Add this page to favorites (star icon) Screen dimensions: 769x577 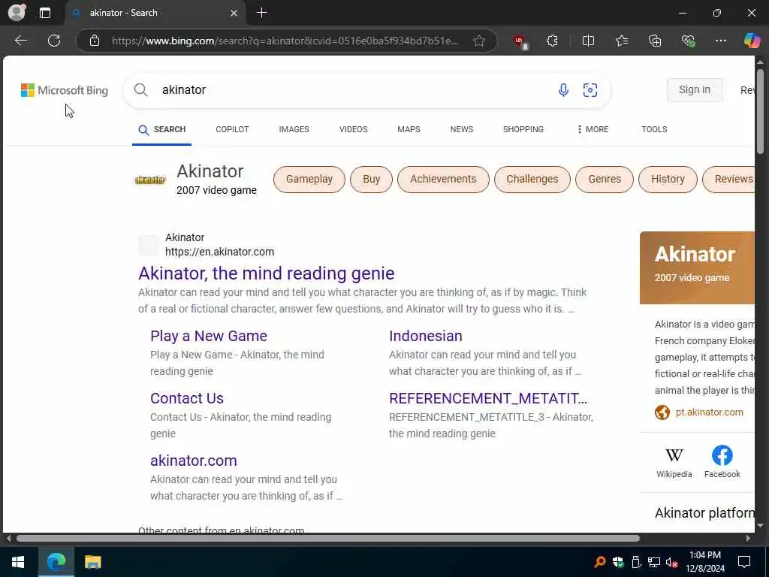point(479,41)
